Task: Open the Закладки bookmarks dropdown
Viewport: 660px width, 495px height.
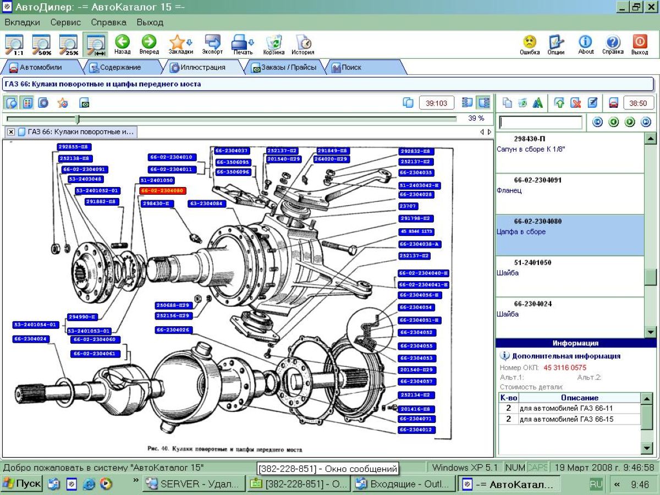Action: click(180, 44)
